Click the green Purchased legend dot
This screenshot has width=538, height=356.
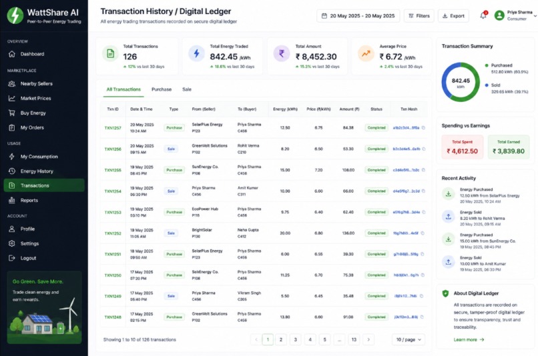[x=487, y=65]
